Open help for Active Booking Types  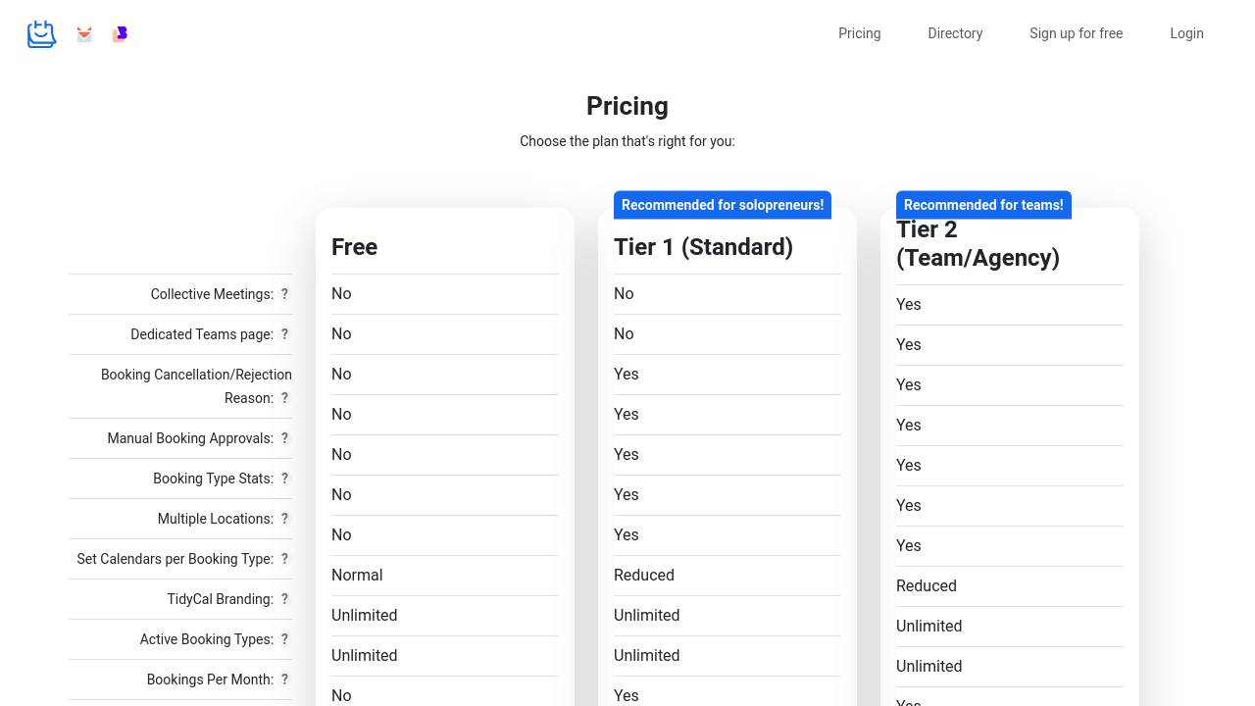coord(284,639)
